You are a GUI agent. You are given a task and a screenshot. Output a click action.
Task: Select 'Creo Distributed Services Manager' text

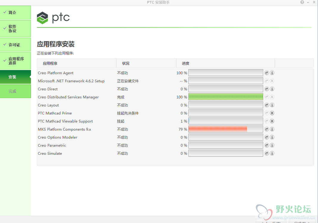tap(68, 97)
